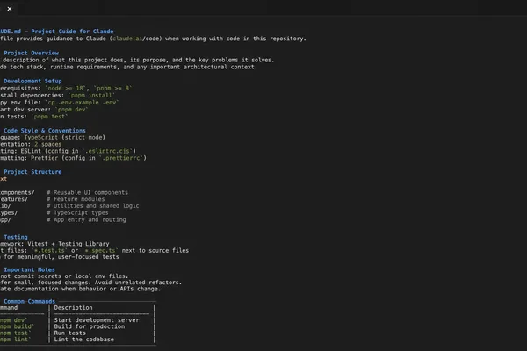Click the 'pnpm dev' code snippet
Screen dimensions: 527x351
72,110
